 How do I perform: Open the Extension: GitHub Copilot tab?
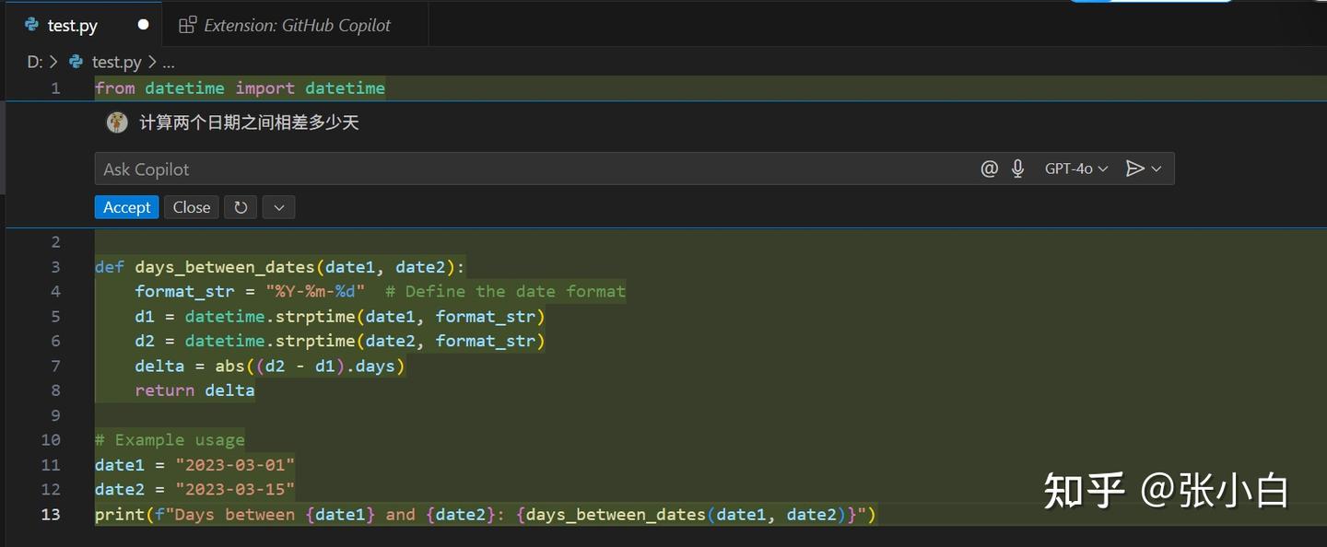[297, 25]
